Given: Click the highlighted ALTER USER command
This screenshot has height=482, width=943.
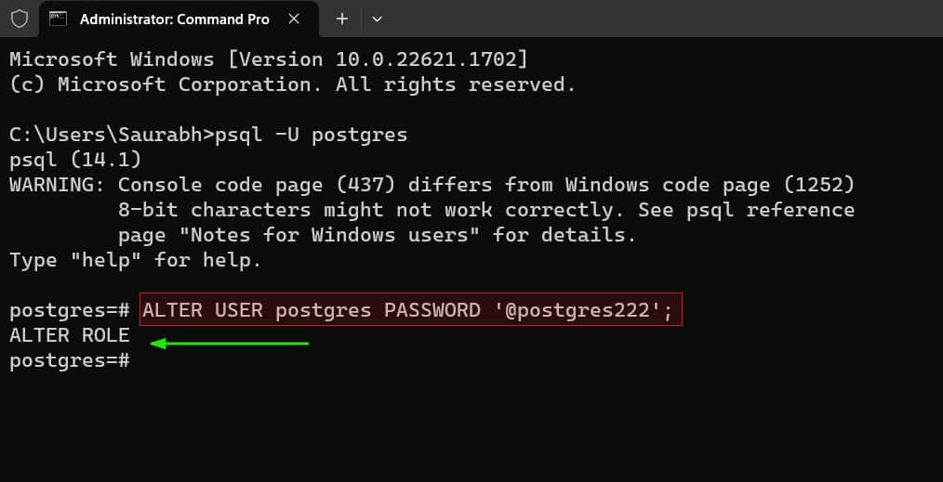Looking at the screenshot, I should 411,309.
